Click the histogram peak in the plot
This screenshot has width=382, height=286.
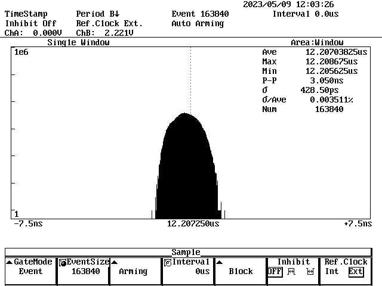click(x=187, y=116)
